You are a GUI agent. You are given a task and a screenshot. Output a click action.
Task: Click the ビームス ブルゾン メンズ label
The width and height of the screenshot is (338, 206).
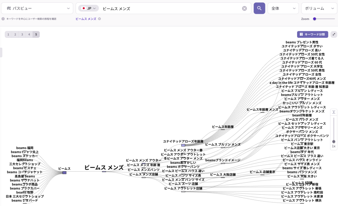pyautogui.click(x=223, y=145)
